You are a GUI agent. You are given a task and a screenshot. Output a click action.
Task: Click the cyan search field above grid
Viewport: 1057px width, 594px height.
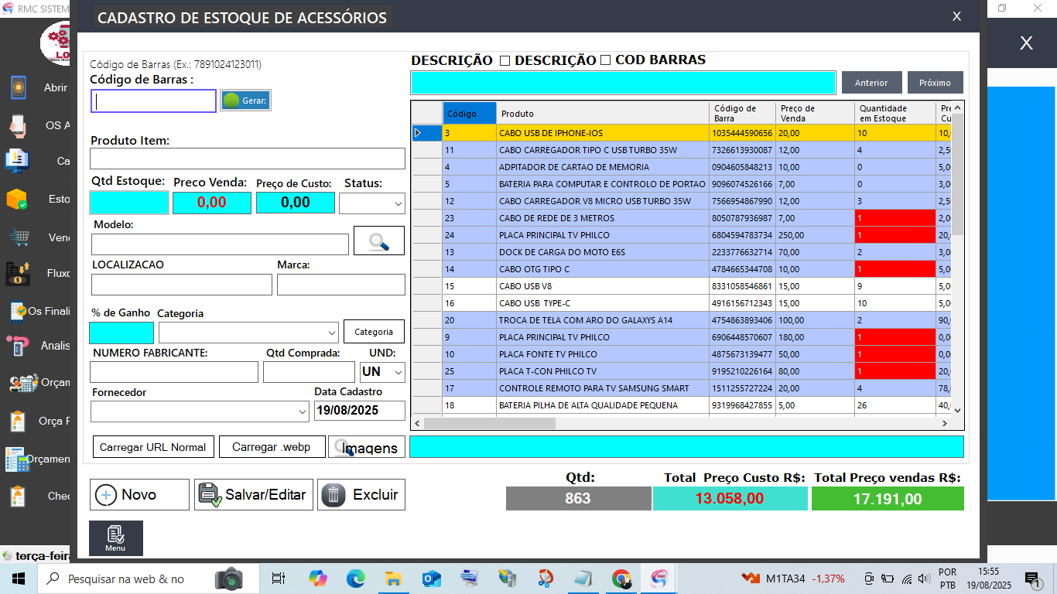click(x=623, y=83)
